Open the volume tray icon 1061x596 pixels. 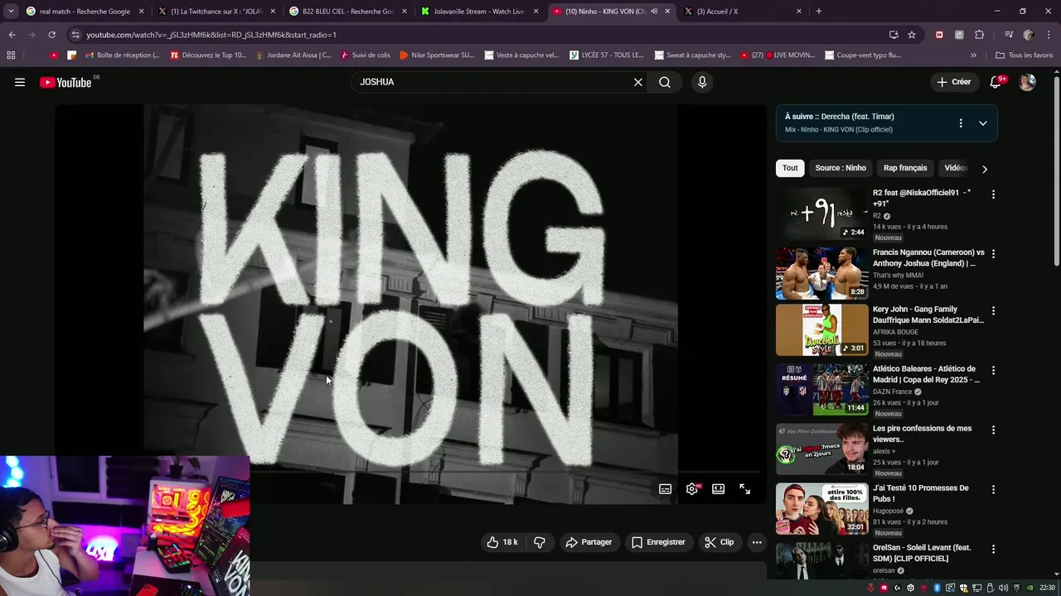[x=1004, y=588]
